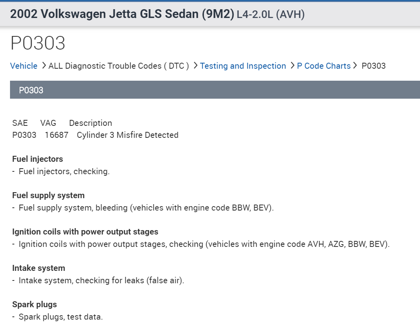
Task: Click the Vehicle breadcrumb link
Action: click(x=24, y=66)
